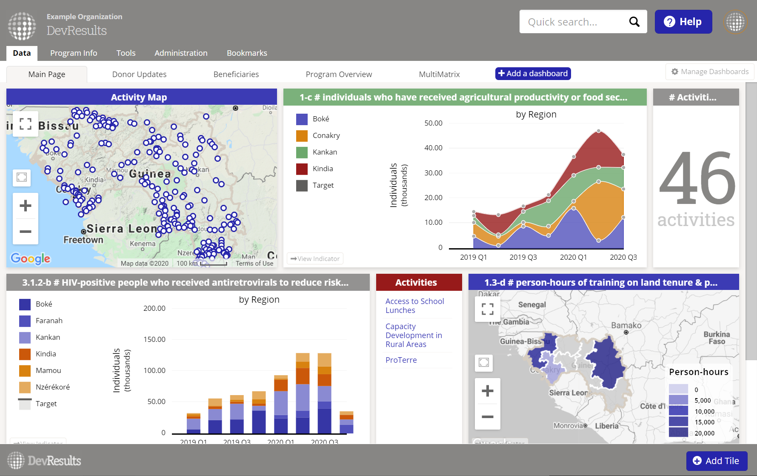The image size is (757, 476).
Task: Toggle fullscreen on the person-hours map
Action: [x=487, y=309]
